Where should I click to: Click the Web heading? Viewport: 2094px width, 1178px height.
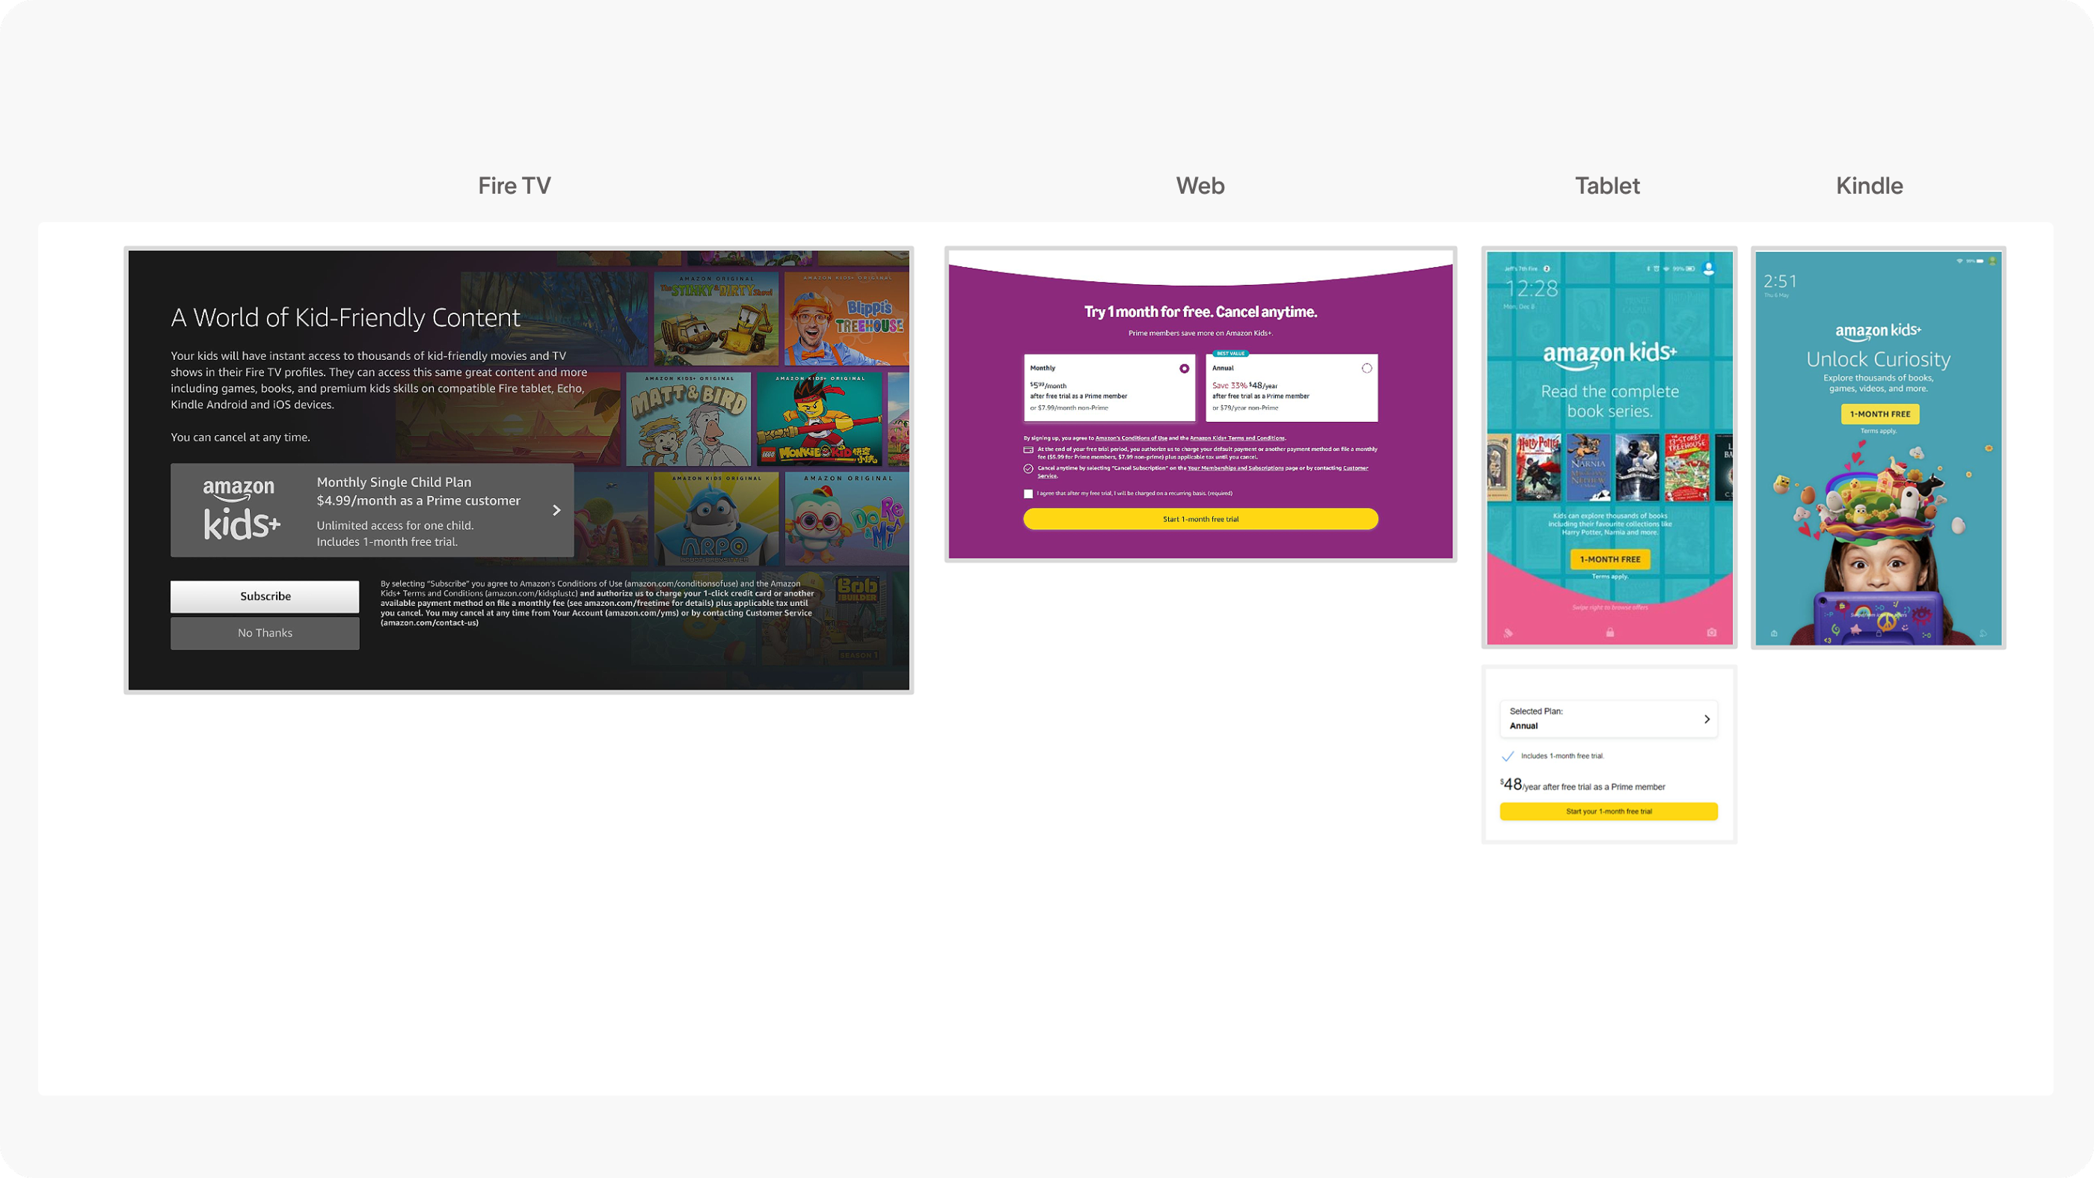click(x=1200, y=185)
